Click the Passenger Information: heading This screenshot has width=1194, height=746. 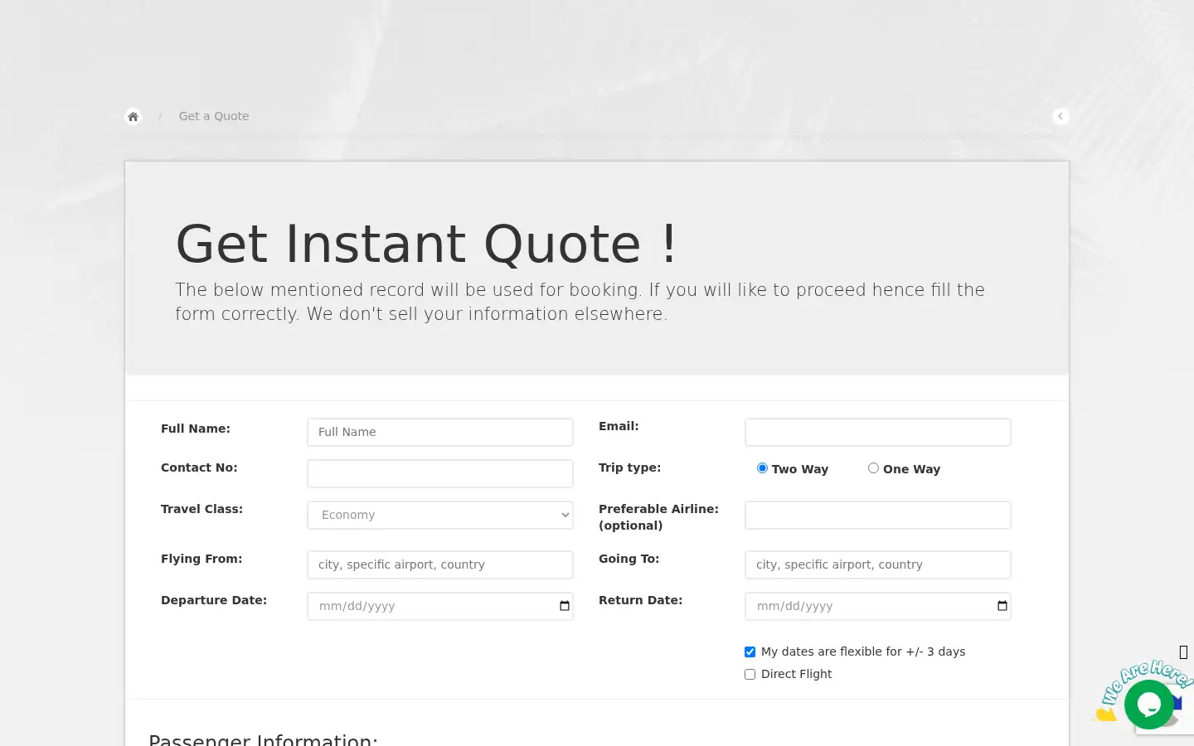[x=263, y=739]
